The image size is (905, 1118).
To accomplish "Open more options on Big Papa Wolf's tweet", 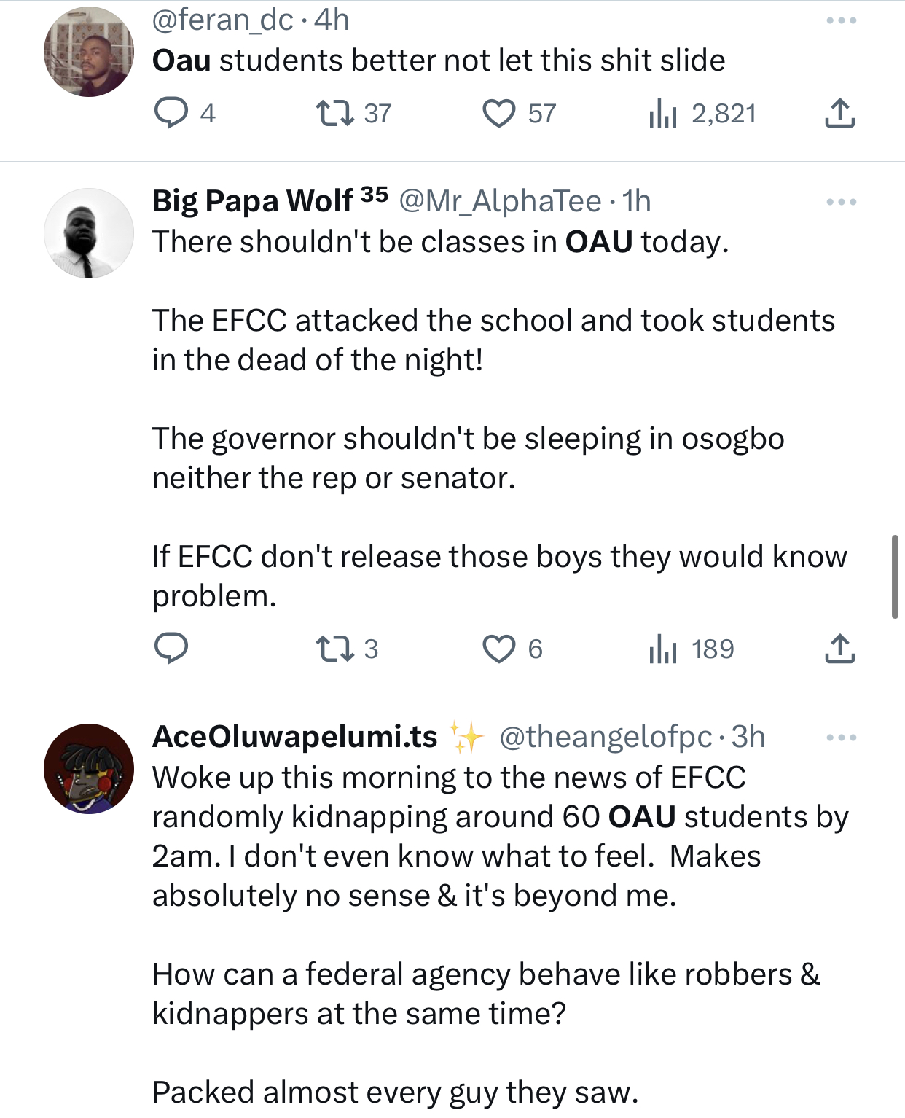I will [842, 202].
